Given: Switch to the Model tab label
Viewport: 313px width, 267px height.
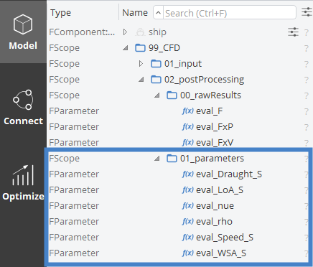Looking at the screenshot, I should point(23,45).
